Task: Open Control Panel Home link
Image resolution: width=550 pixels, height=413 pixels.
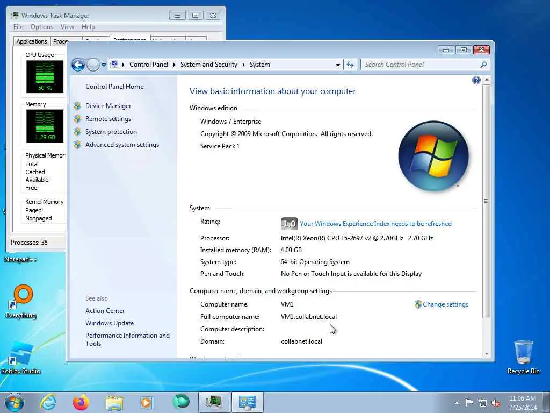Action: tap(114, 87)
